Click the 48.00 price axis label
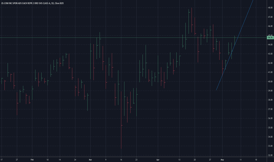Viewport: 274px width, 162px height. 270,8
